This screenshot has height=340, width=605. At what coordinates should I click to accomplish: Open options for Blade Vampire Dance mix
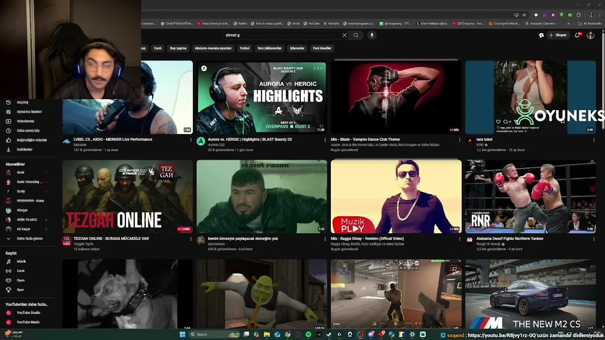click(x=459, y=140)
